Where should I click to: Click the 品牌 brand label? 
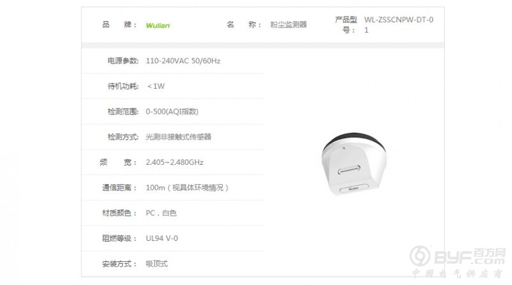pos(119,25)
